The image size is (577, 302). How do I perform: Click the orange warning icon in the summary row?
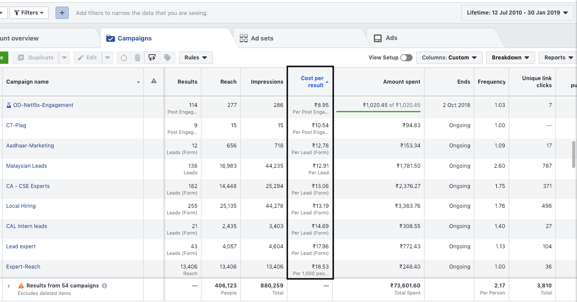point(21,286)
